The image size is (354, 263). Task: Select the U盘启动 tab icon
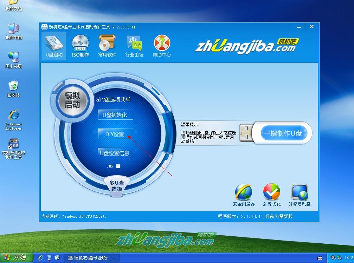click(54, 46)
